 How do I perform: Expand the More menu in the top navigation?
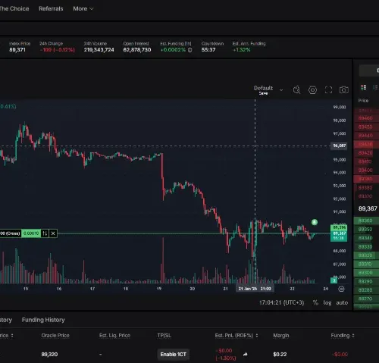click(x=83, y=8)
